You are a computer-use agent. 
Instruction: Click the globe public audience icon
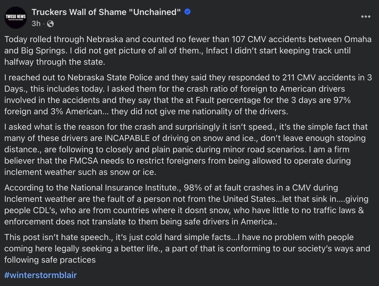coord(50,24)
